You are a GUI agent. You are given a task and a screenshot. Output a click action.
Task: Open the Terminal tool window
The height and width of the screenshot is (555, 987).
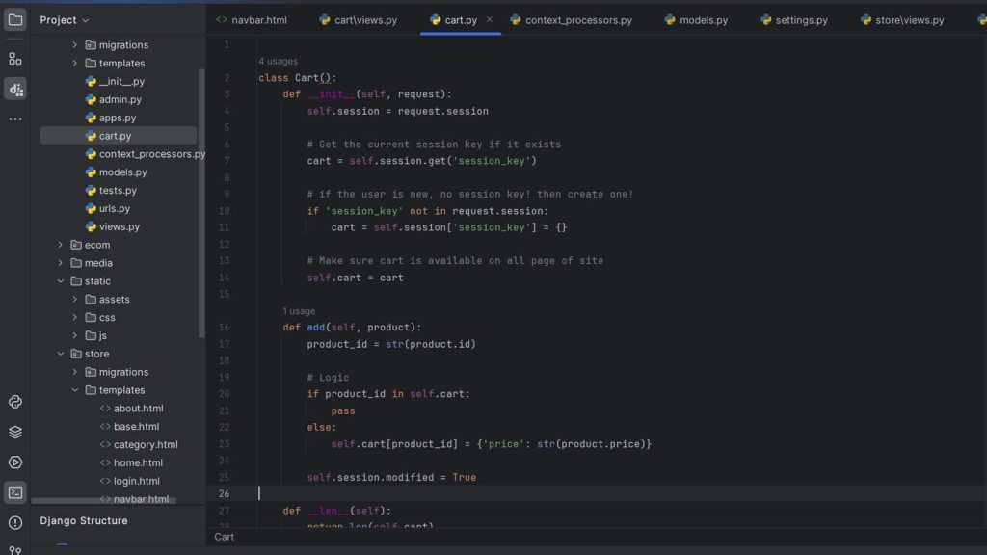click(x=15, y=492)
